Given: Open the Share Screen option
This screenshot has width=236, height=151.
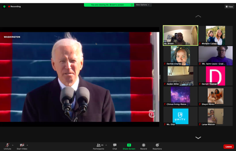Looking at the screenshot, I should [129, 146].
